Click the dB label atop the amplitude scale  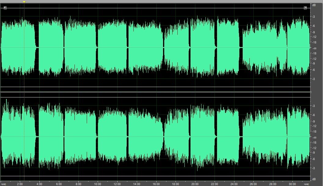314,5
